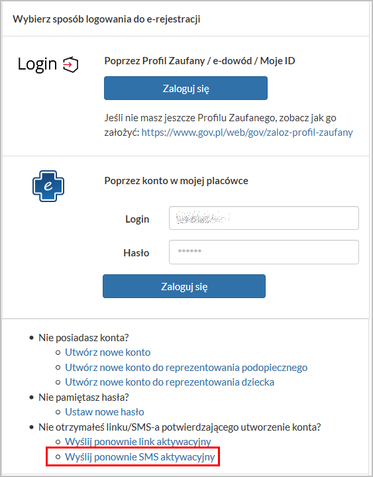The height and width of the screenshot is (477, 373).
Task: Click "Poprzez konto w mojej placówce" heading
Action: (x=176, y=181)
